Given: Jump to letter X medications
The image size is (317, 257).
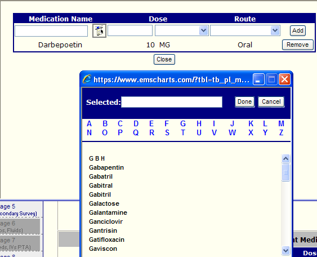Looking at the screenshot, I should (251, 133).
